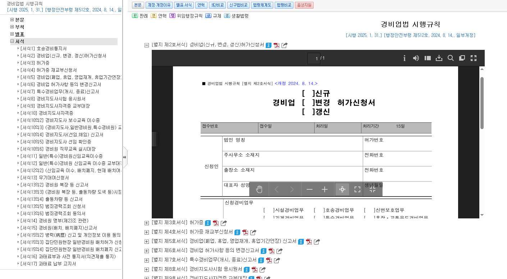507x279 pixels.
Task: Download HWP file for 제6호서식 변경신고서
Action: pyautogui.click(x=264, y=251)
